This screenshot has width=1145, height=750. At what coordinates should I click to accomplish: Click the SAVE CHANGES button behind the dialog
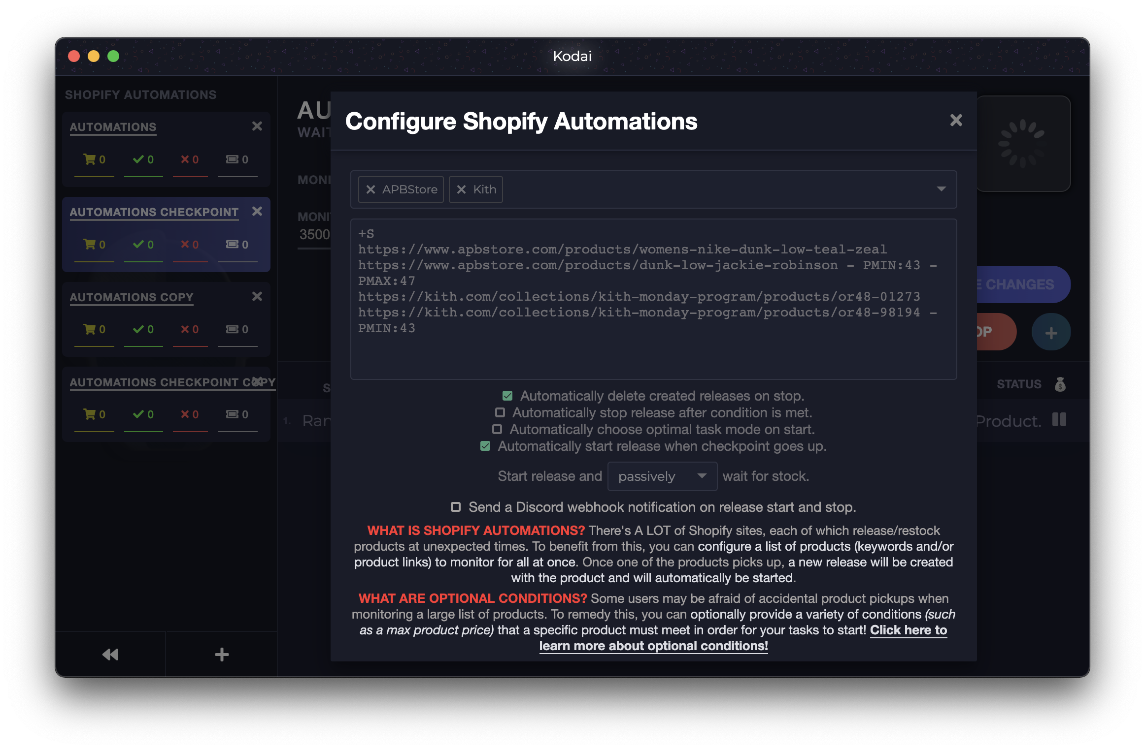(x=1023, y=284)
